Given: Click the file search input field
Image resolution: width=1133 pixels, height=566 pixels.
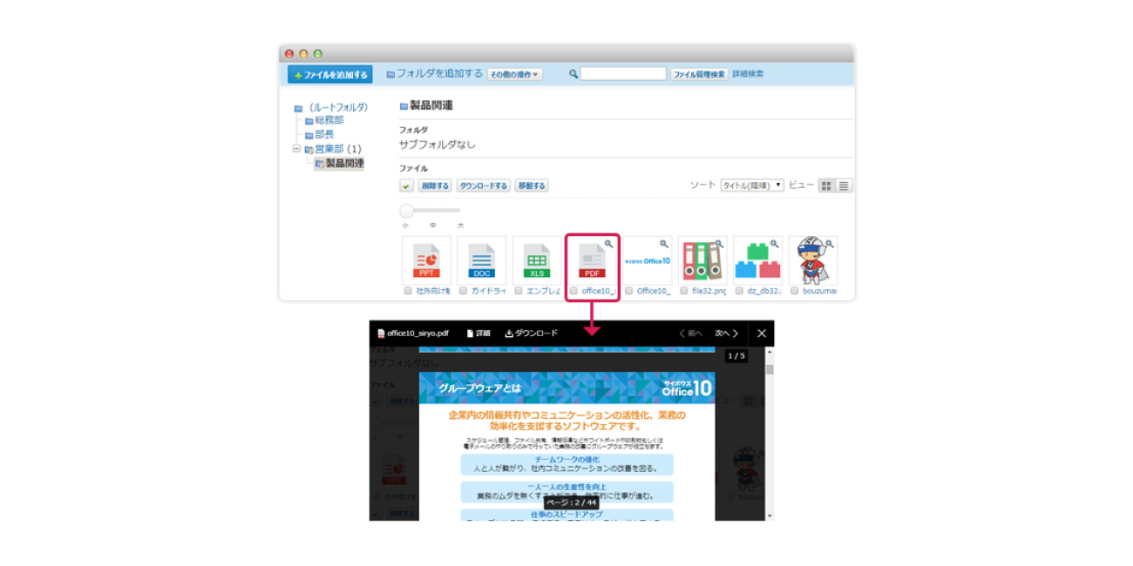Looking at the screenshot, I should coord(623,74).
